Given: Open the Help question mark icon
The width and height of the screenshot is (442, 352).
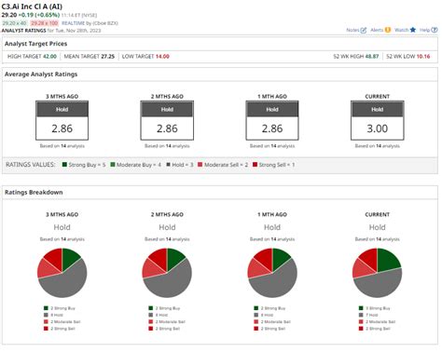Looking at the screenshot, I should pos(435,30).
